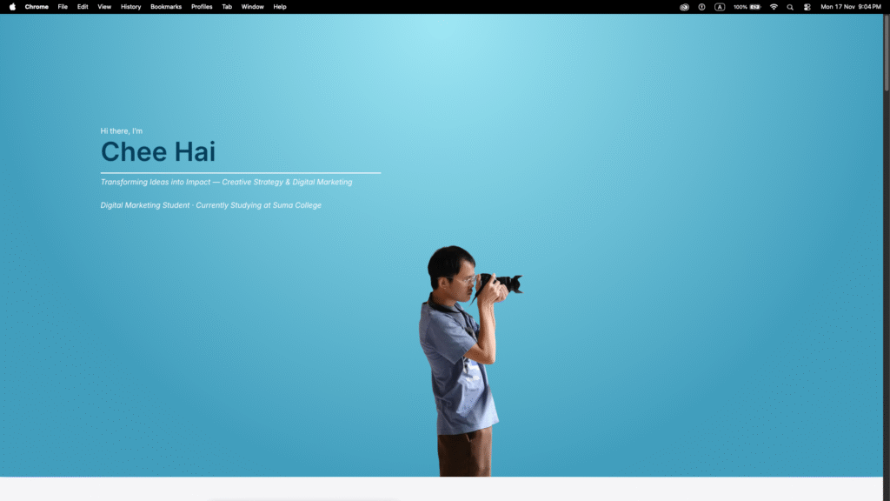Expand the View menu
The height and width of the screenshot is (501, 890).
coord(104,6)
